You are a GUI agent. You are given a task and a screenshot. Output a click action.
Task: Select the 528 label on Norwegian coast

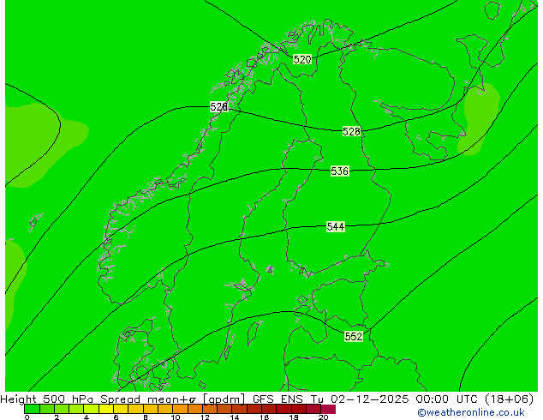219,107
